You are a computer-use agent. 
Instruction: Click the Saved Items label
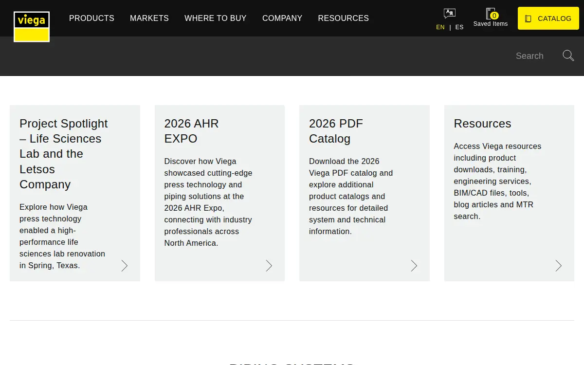pos(491,24)
